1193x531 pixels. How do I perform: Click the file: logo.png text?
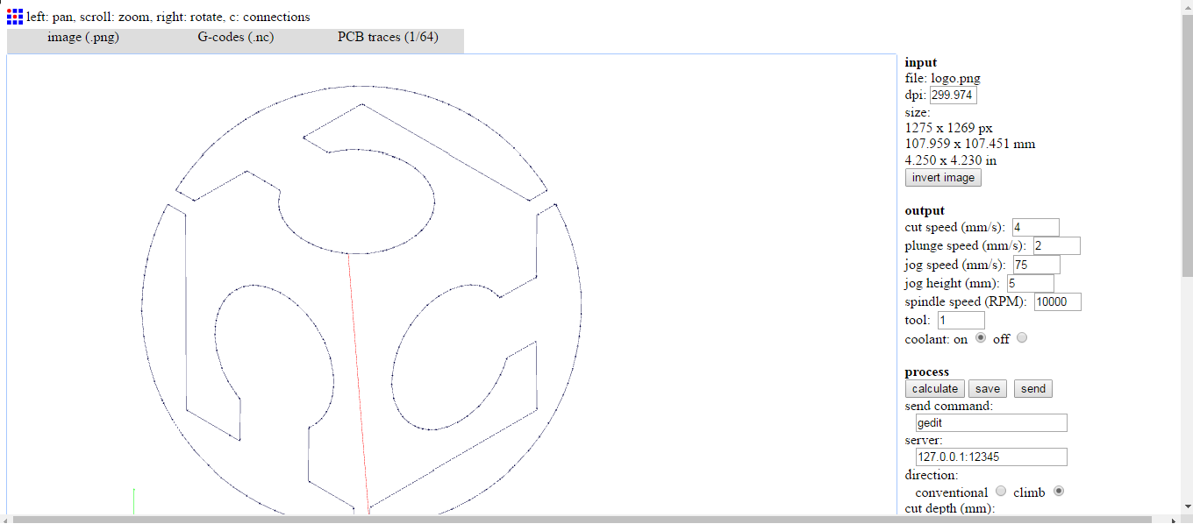click(x=943, y=78)
